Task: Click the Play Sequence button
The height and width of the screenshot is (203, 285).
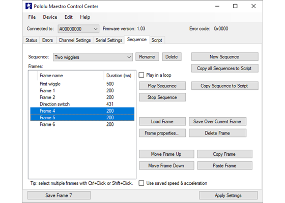Action: [x=162, y=86]
